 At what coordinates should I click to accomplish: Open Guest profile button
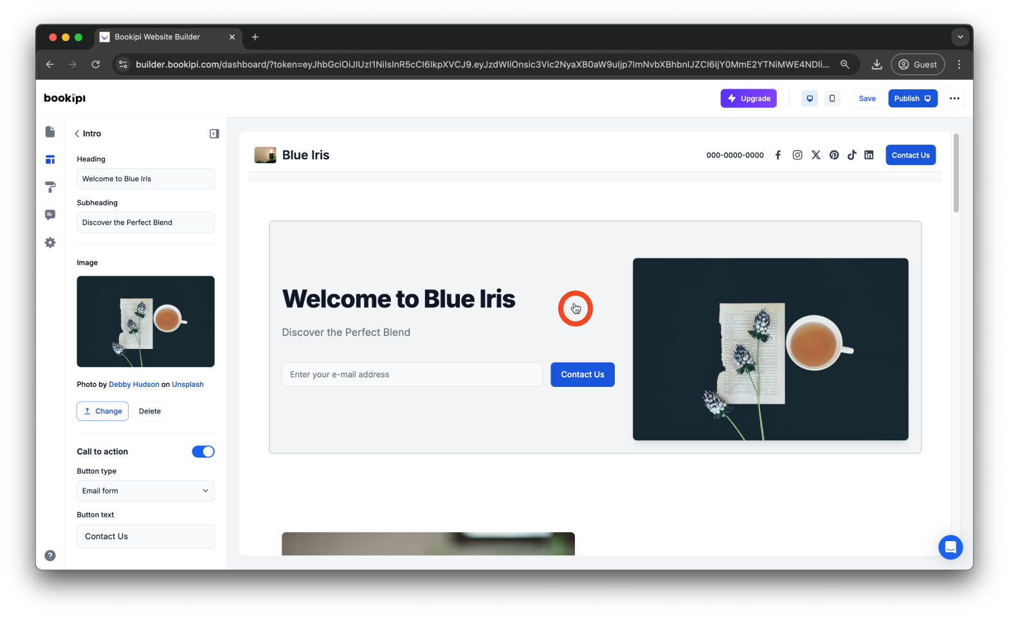point(918,64)
